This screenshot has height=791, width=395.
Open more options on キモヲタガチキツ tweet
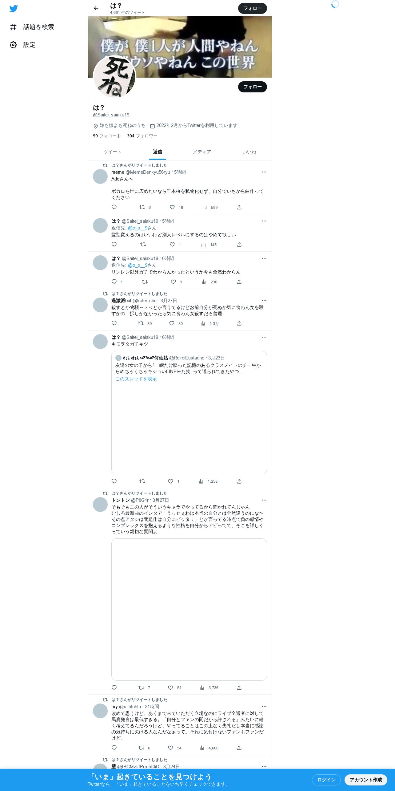[x=264, y=337]
